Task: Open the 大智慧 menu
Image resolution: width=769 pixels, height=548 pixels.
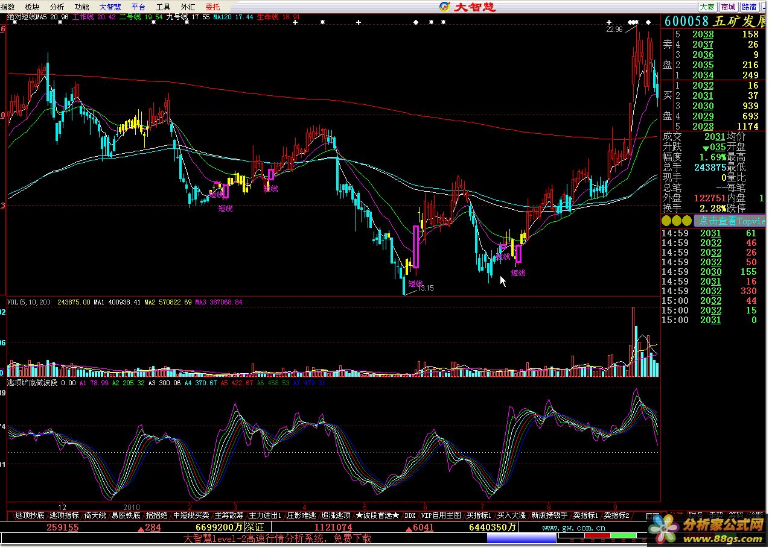Action: tap(110, 7)
